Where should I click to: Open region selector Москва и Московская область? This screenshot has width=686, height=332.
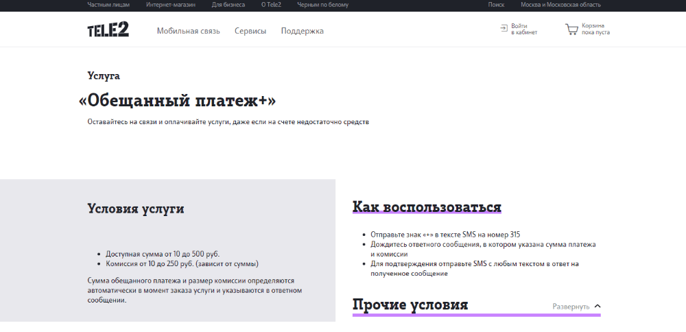560,5
